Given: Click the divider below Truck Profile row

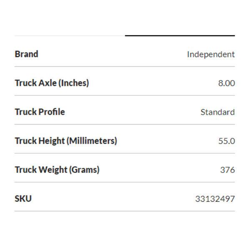Looking at the screenshot, I should [125, 124].
